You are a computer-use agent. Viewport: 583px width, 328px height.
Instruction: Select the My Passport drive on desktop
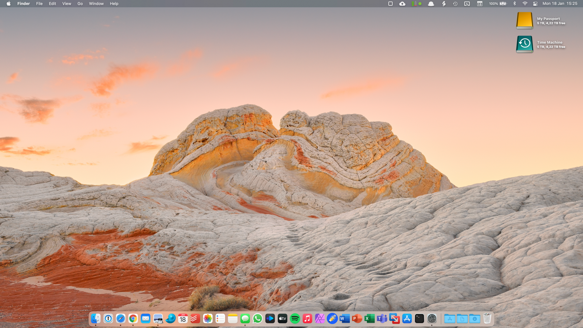pos(524,20)
